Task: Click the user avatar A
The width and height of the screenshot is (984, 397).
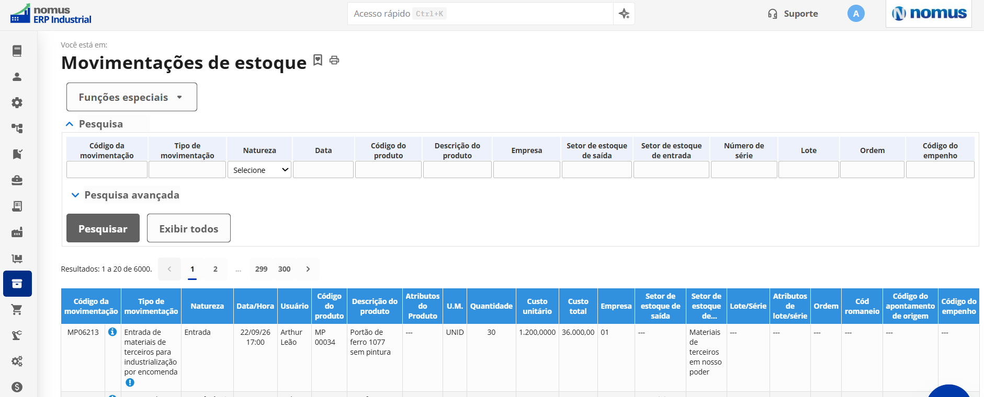Action: [x=856, y=14]
